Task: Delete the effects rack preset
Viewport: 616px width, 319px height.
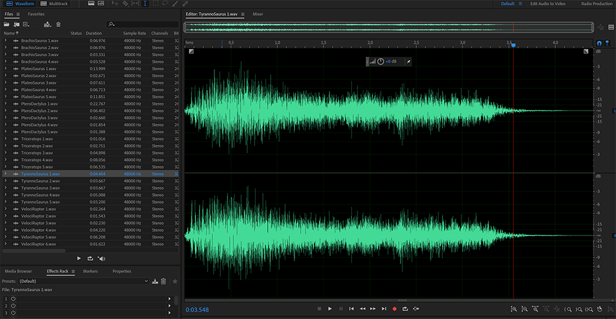Action: [x=164, y=281]
